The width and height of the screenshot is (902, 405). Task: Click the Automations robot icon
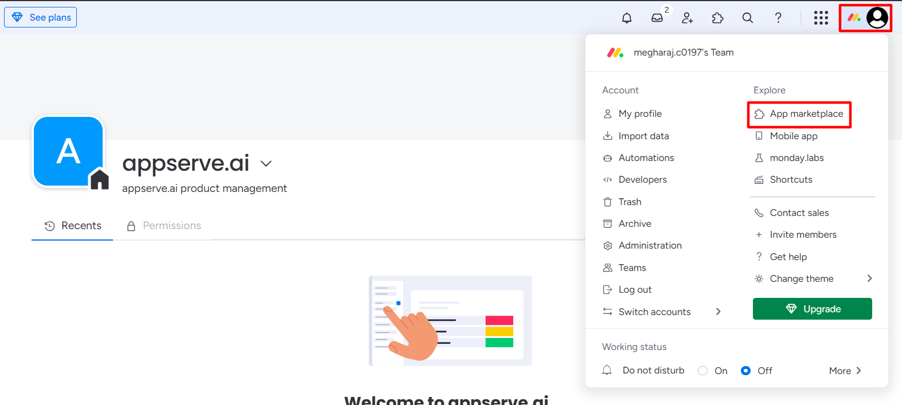(x=608, y=158)
